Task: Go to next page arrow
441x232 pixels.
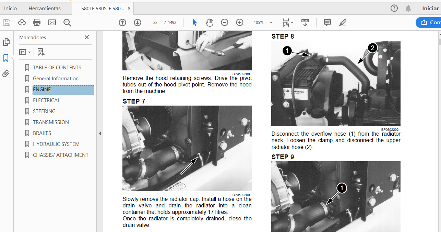Action: click(138, 23)
